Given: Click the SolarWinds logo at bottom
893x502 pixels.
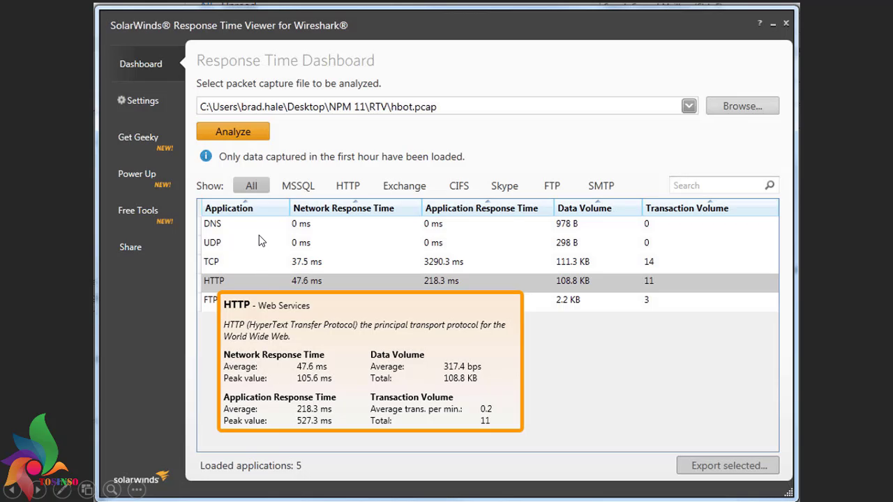Looking at the screenshot, I should click(x=141, y=478).
